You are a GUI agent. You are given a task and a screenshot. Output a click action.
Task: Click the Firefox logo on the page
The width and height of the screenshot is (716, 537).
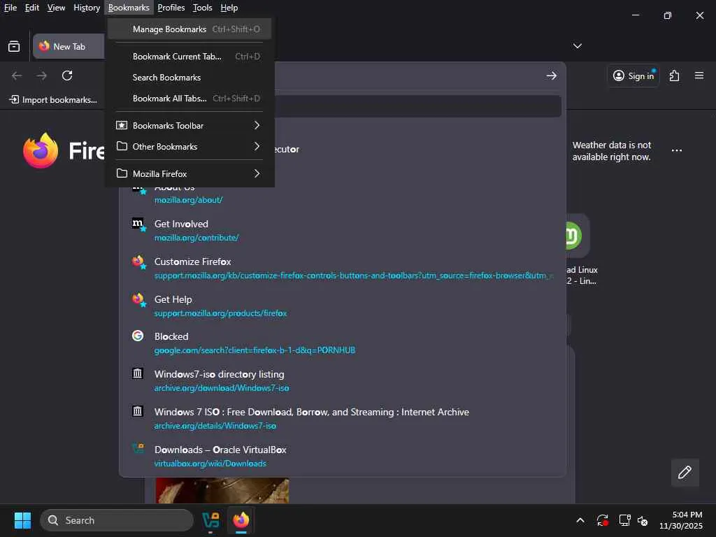pos(41,151)
